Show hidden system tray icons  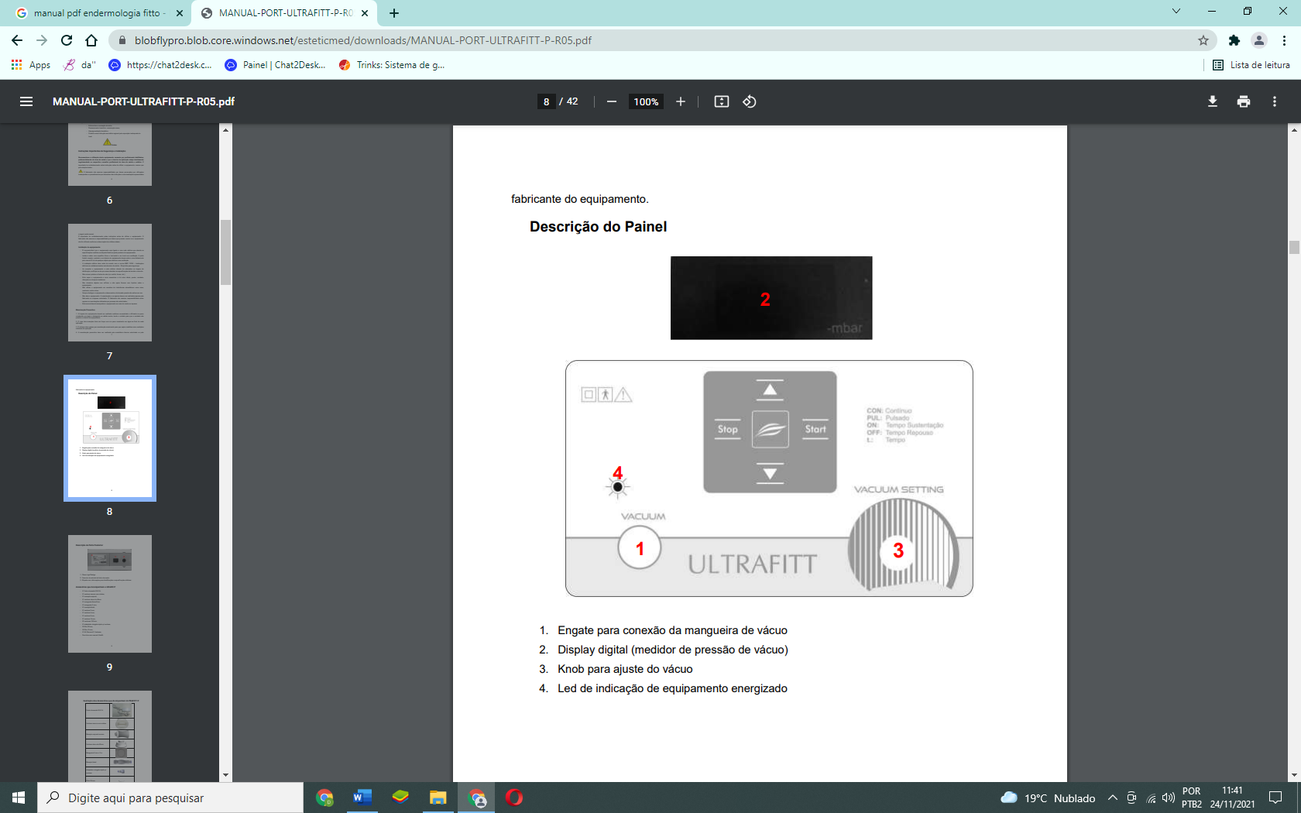pyautogui.click(x=1113, y=798)
